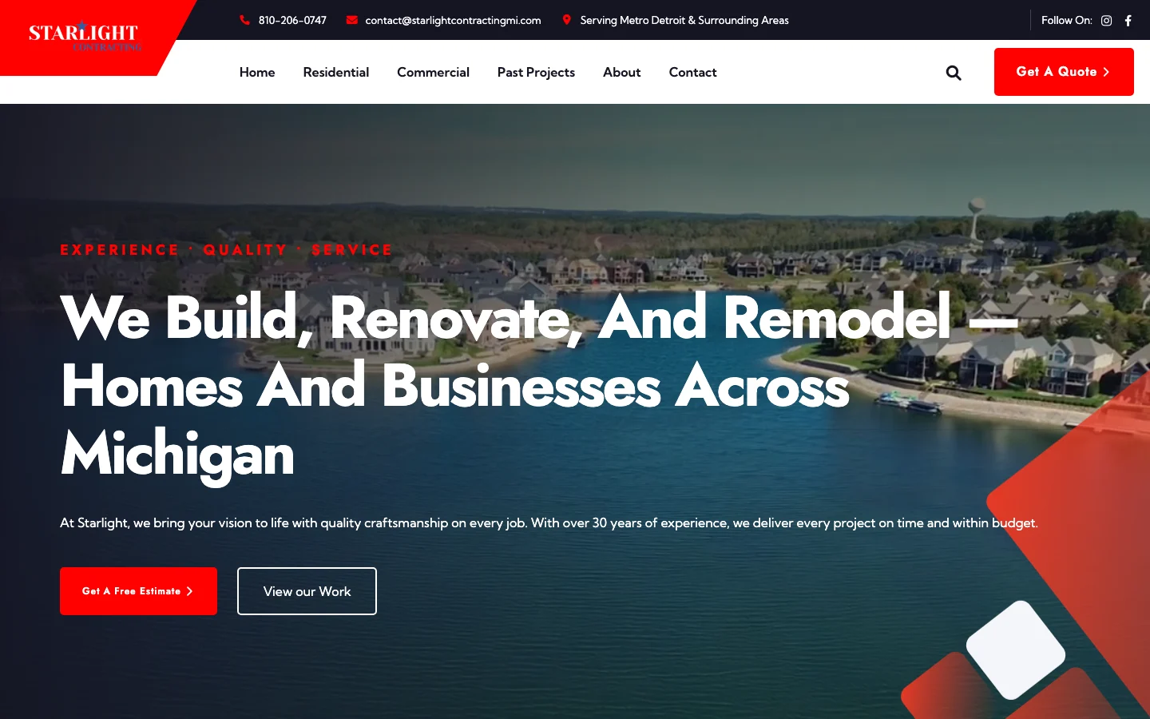Click the 'Serving Metro Detroit & Surrounding Areas' text

pos(684,20)
